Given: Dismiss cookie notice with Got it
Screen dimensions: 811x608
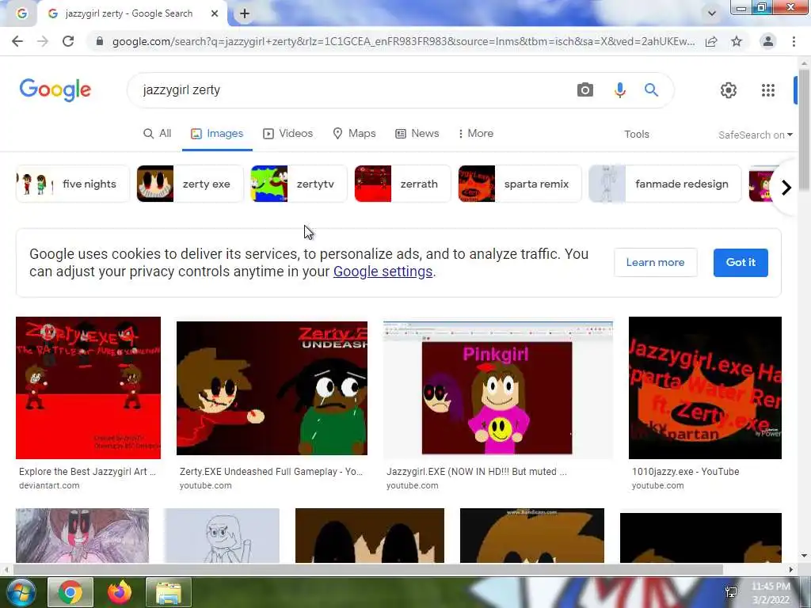Looking at the screenshot, I should click(741, 263).
